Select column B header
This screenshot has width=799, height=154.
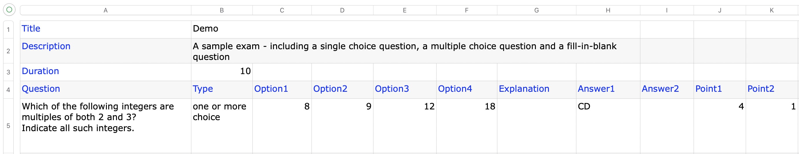click(x=222, y=10)
